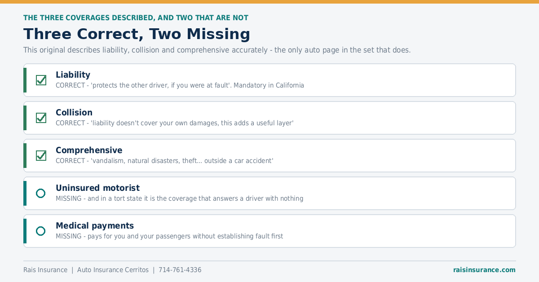Click the Uninsured motorist heading
Viewport: 539px width, 282px height.
point(97,188)
